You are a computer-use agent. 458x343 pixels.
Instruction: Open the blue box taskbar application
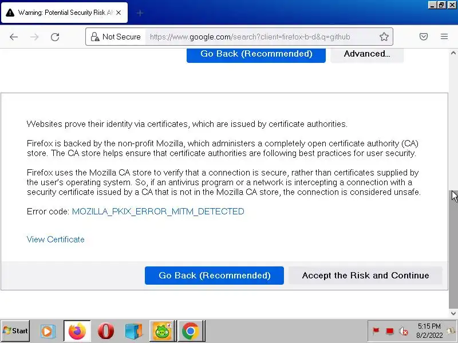(x=133, y=332)
